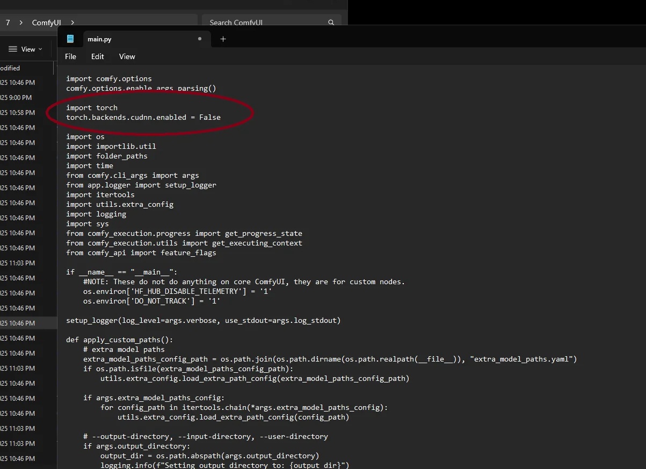Select the Explorer row modified at 10:58 PM
Image resolution: width=646 pixels, height=469 pixels.
coord(28,113)
